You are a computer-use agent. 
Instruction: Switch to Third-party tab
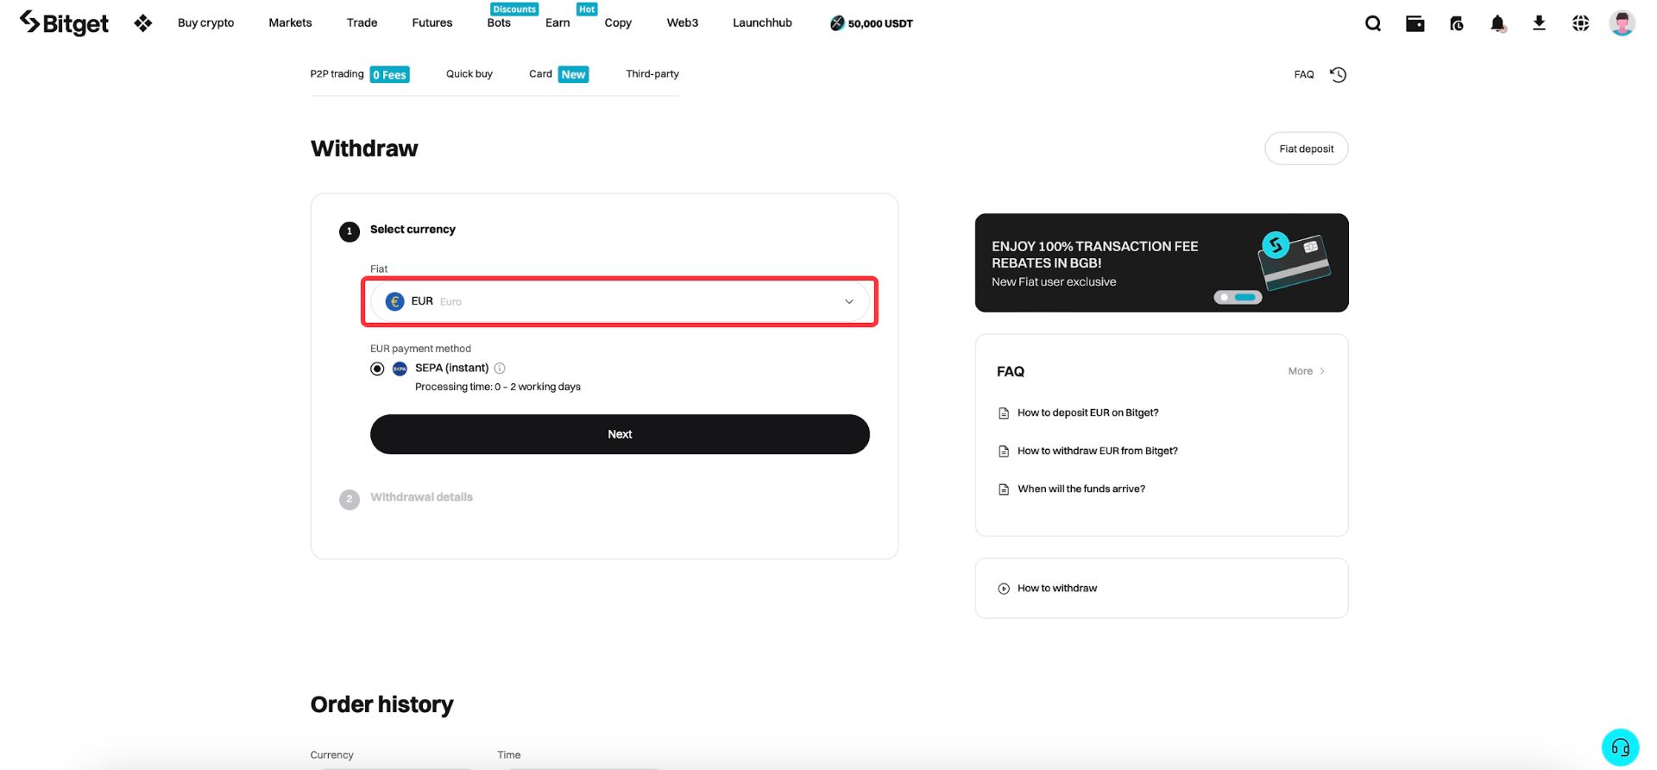click(652, 74)
